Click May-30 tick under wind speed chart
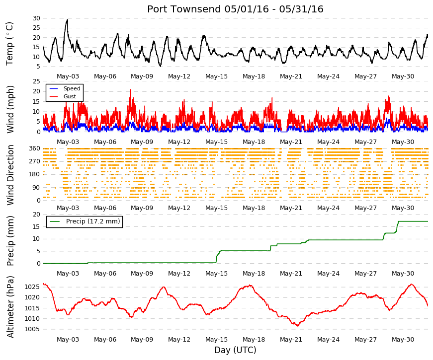This screenshot has height=360, width=433. pos(403,142)
